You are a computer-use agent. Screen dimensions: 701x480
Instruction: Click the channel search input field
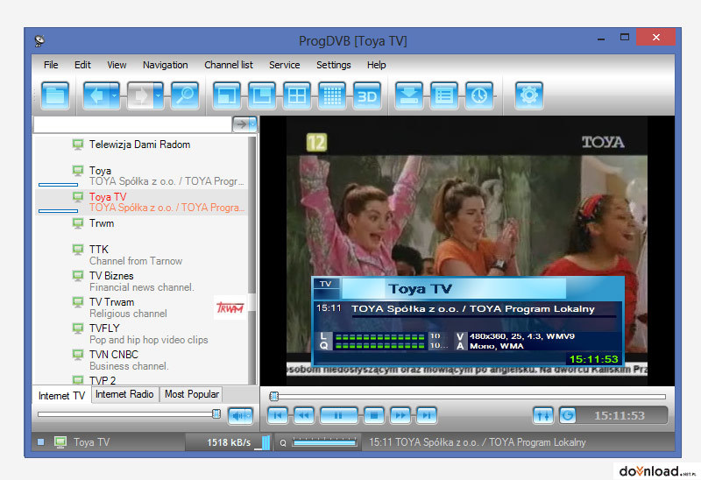tap(133, 124)
